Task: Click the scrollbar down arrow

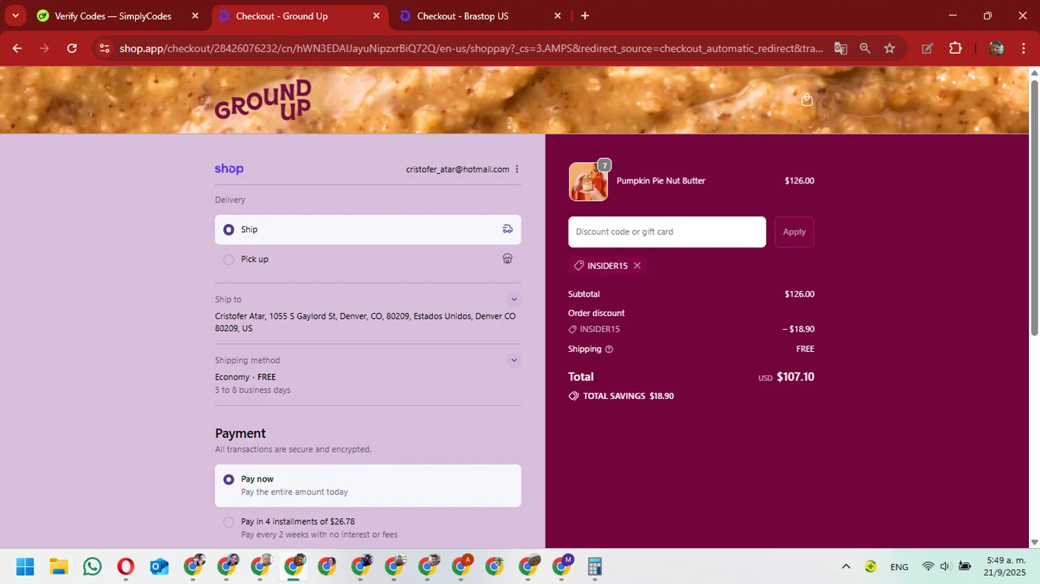Action: [x=1034, y=542]
